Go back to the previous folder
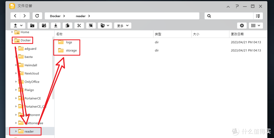Screen dimensions: 274x138 coord(15,16)
